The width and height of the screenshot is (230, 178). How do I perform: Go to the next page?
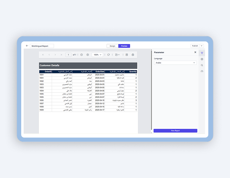pyautogui.click(x=55, y=55)
